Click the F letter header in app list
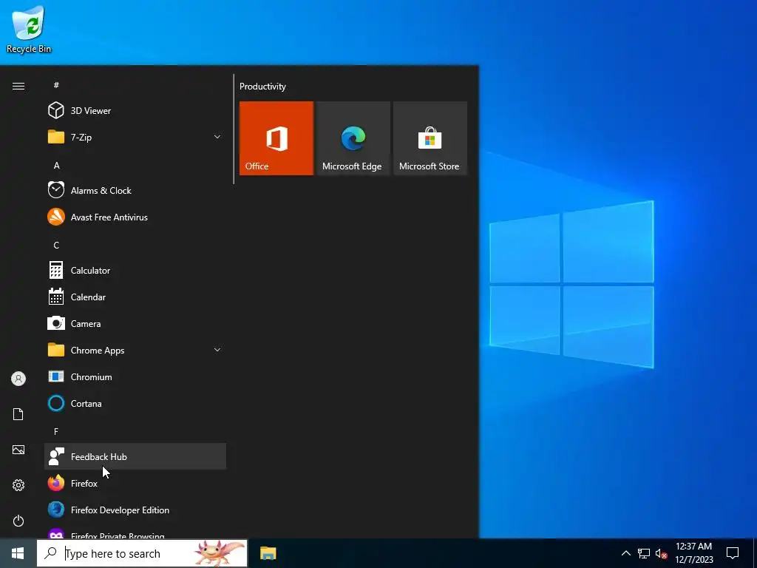The width and height of the screenshot is (757, 568). point(56,431)
